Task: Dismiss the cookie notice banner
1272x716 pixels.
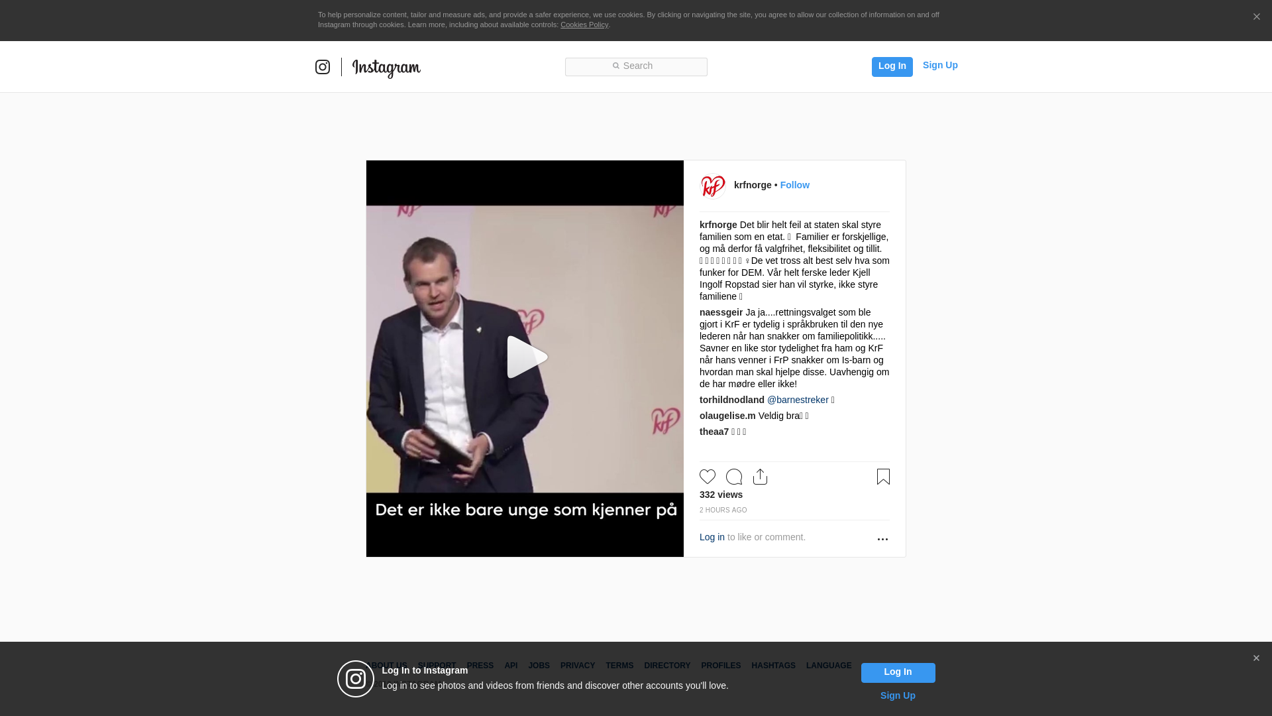Action: click(x=1256, y=17)
